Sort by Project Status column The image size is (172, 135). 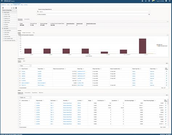click(x=157, y=69)
